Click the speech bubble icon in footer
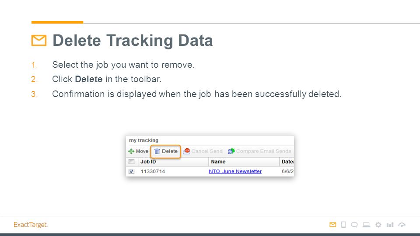The image size is (420, 236). (x=354, y=225)
